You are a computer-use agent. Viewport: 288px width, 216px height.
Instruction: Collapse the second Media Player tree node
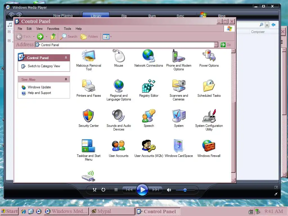[9, 40]
